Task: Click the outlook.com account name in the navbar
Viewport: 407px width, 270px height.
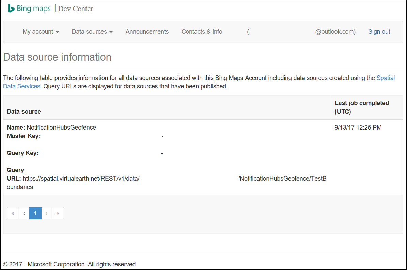Action: pos(335,31)
